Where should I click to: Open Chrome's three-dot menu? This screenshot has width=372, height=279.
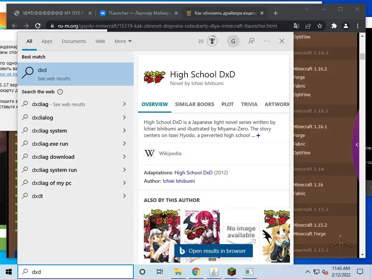(357, 26)
